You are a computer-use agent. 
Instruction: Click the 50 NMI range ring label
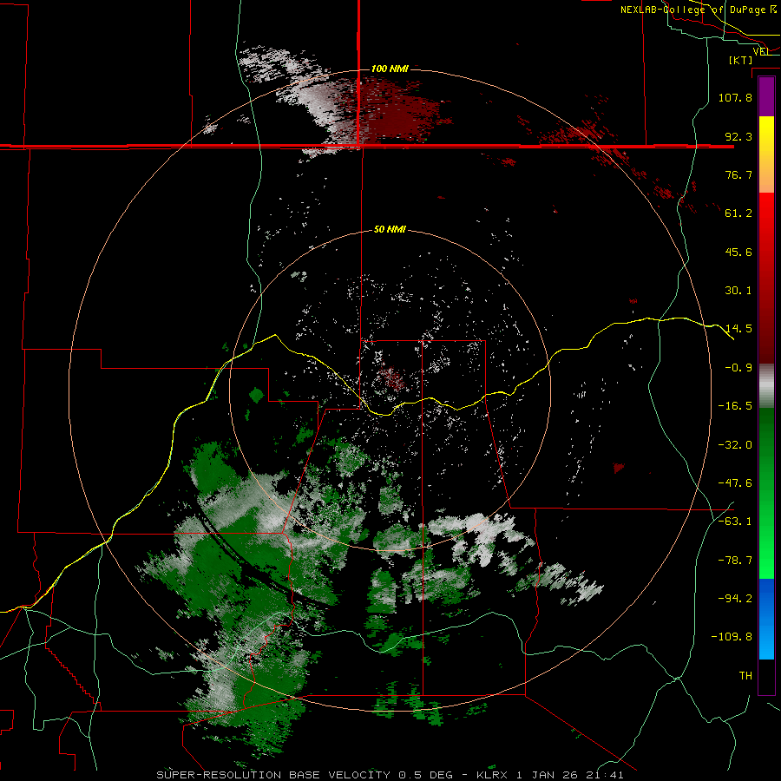click(x=390, y=230)
